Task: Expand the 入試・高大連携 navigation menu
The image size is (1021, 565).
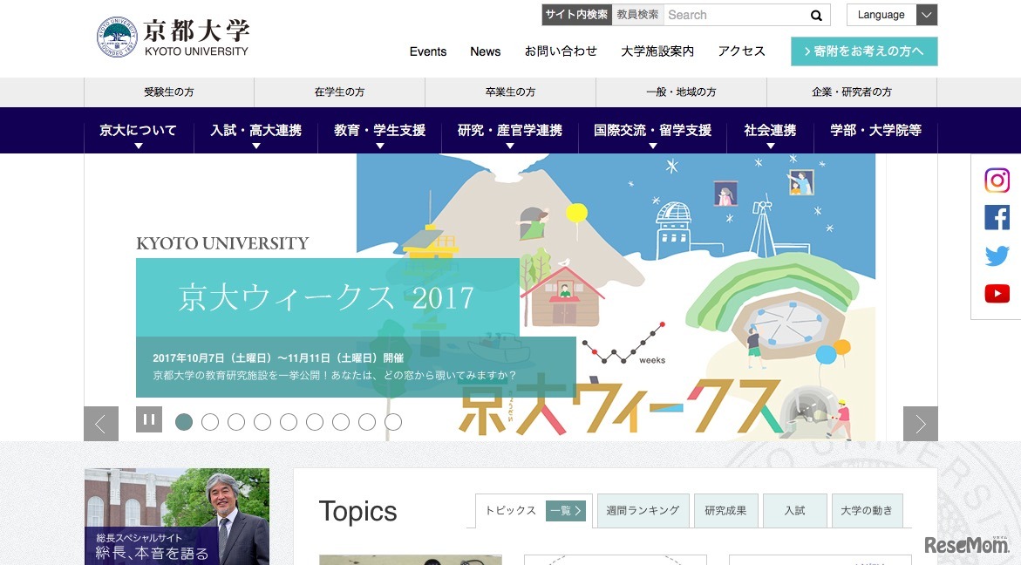Action: click(x=255, y=129)
